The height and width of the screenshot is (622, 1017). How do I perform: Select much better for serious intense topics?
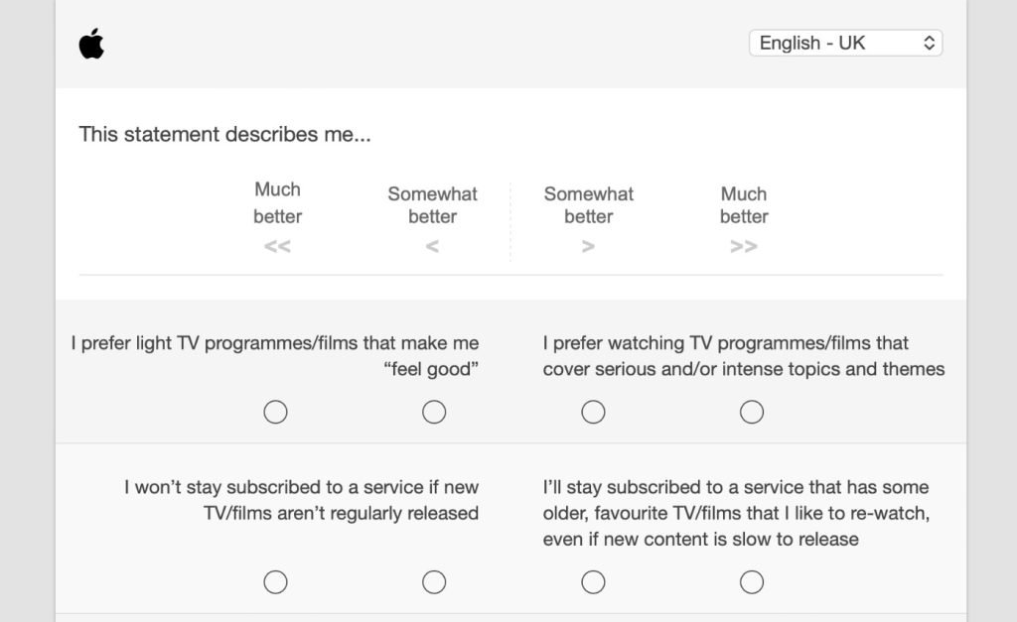tap(752, 412)
